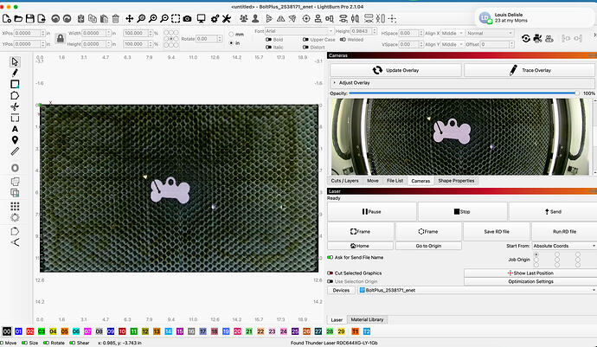The height and width of the screenshot is (347, 597).
Task: Click the New File icon
Action: (x=6, y=19)
